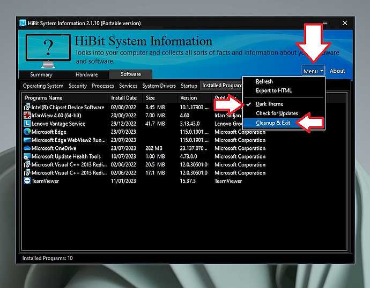Click the Microsoft Update Health Tools icon

pos(27,156)
